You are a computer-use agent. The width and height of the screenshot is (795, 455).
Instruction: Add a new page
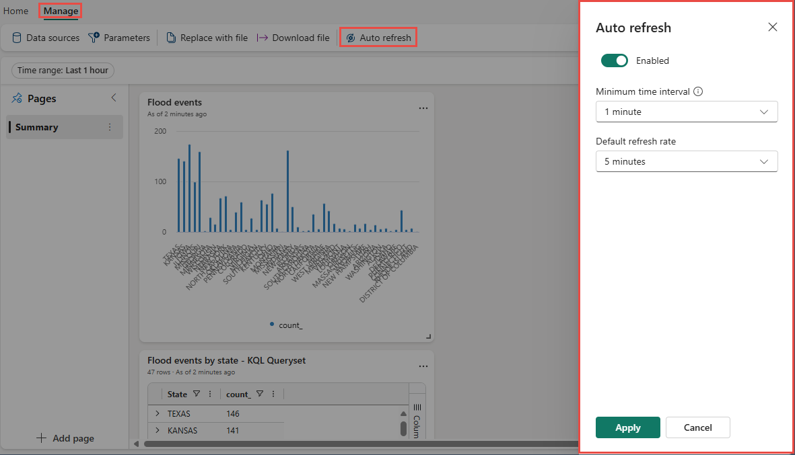pos(65,438)
